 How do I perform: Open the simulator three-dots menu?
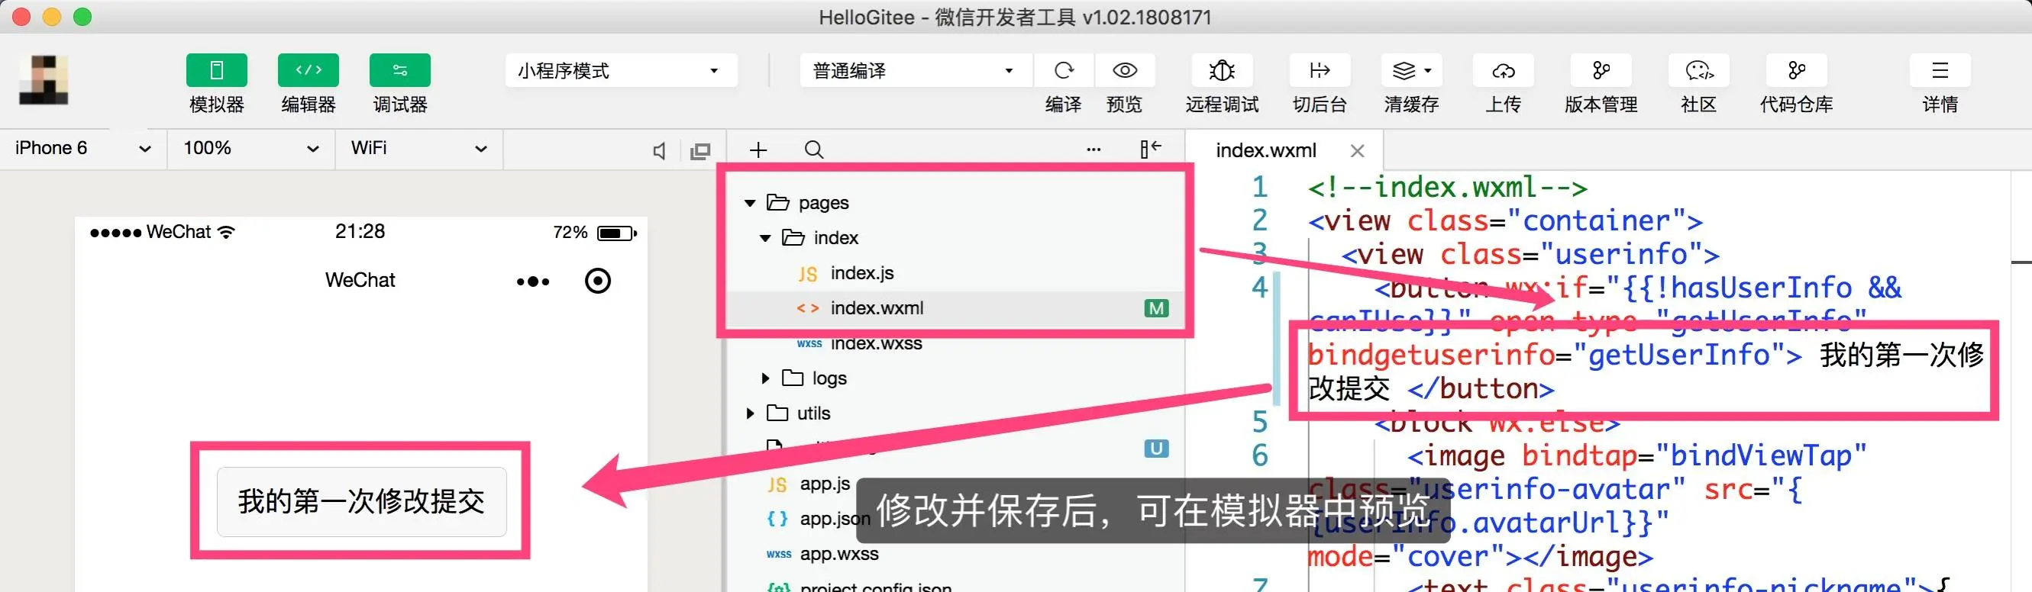point(533,282)
